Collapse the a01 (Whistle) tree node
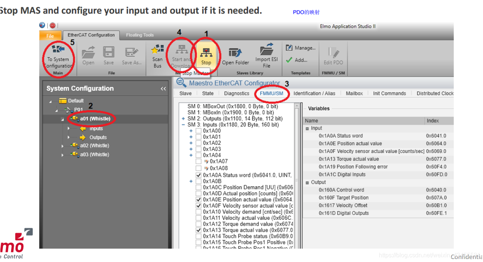 click(x=63, y=119)
